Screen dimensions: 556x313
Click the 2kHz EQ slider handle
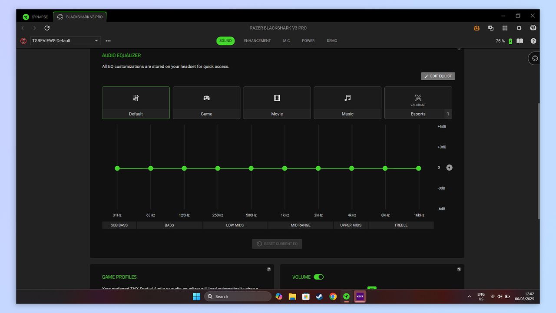click(318, 168)
